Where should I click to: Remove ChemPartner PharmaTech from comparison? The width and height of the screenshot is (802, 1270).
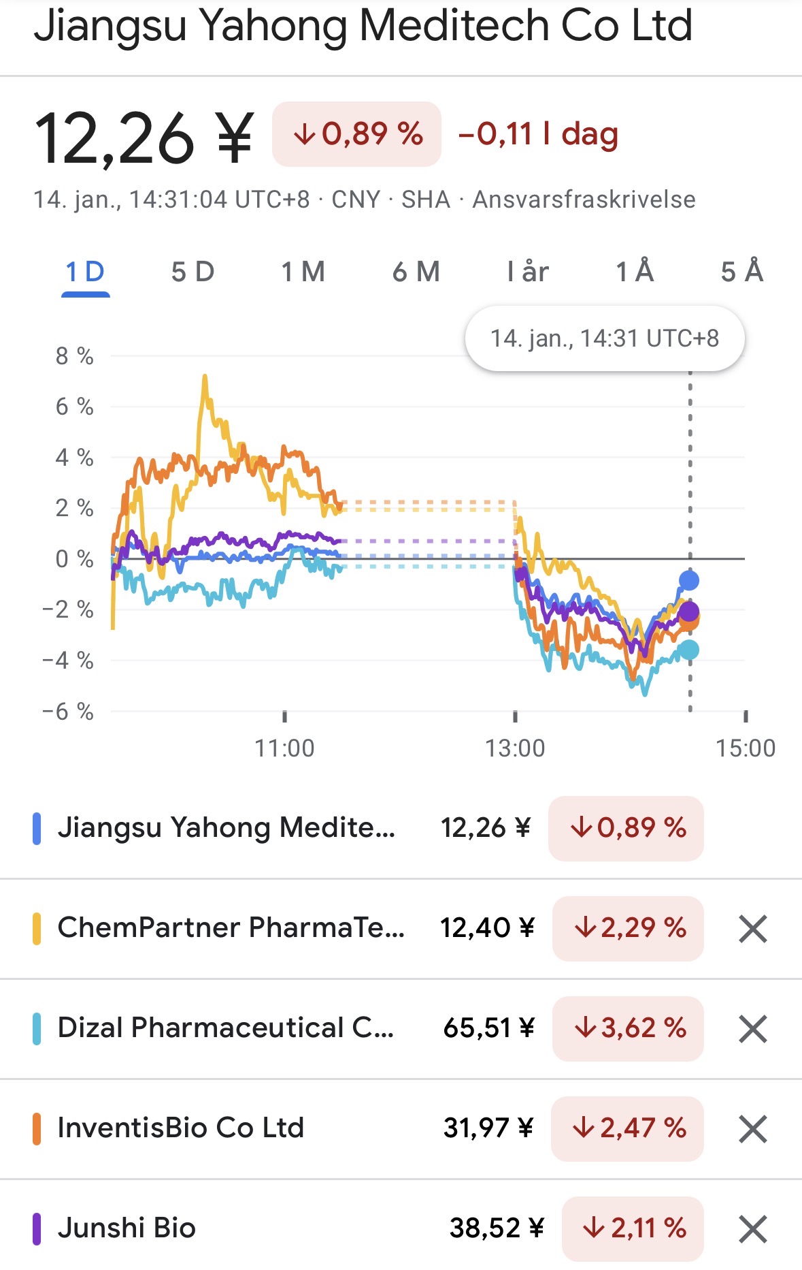click(752, 929)
